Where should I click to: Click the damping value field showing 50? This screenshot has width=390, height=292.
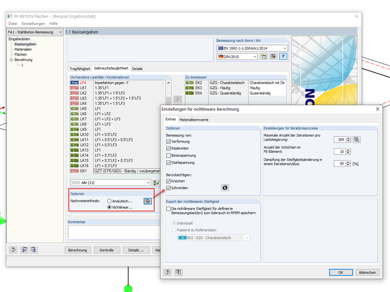click(x=339, y=163)
